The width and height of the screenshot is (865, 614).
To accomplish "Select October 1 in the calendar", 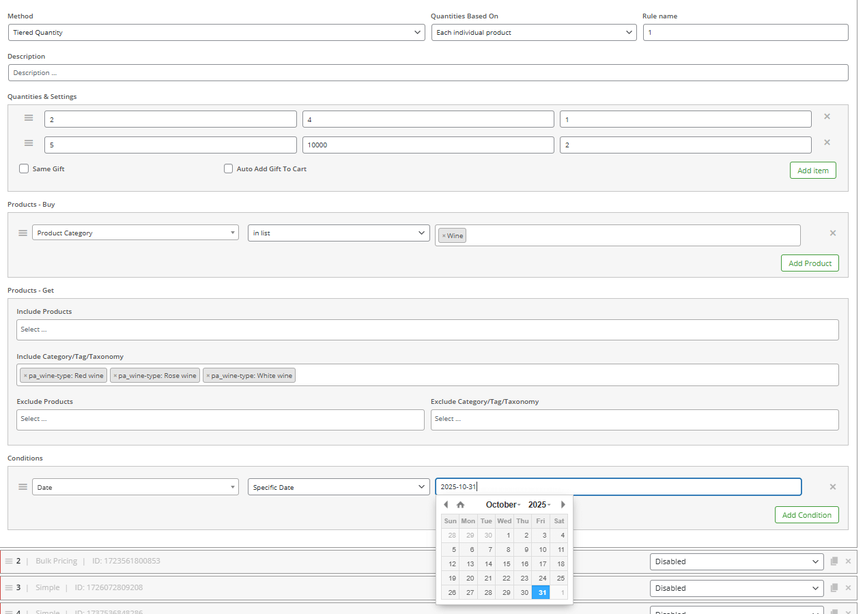I will point(505,536).
